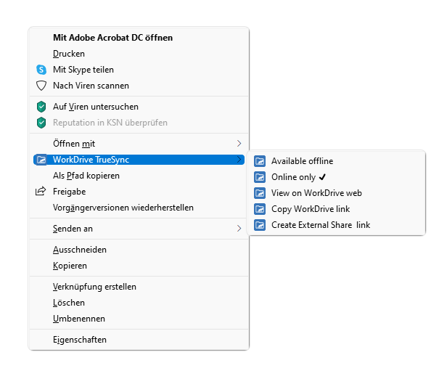Select the checked Online only option
Image resolution: width=439 pixels, height=376 pixels.
pyautogui.click(x=336, y=177)
